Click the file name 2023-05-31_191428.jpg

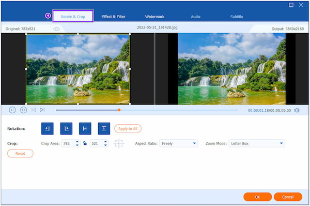[157, 27]
